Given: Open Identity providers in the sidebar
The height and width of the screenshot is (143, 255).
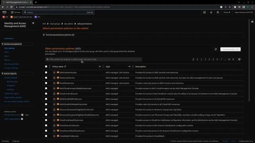Looking at the screenshot, I should [x=12, y=64].
